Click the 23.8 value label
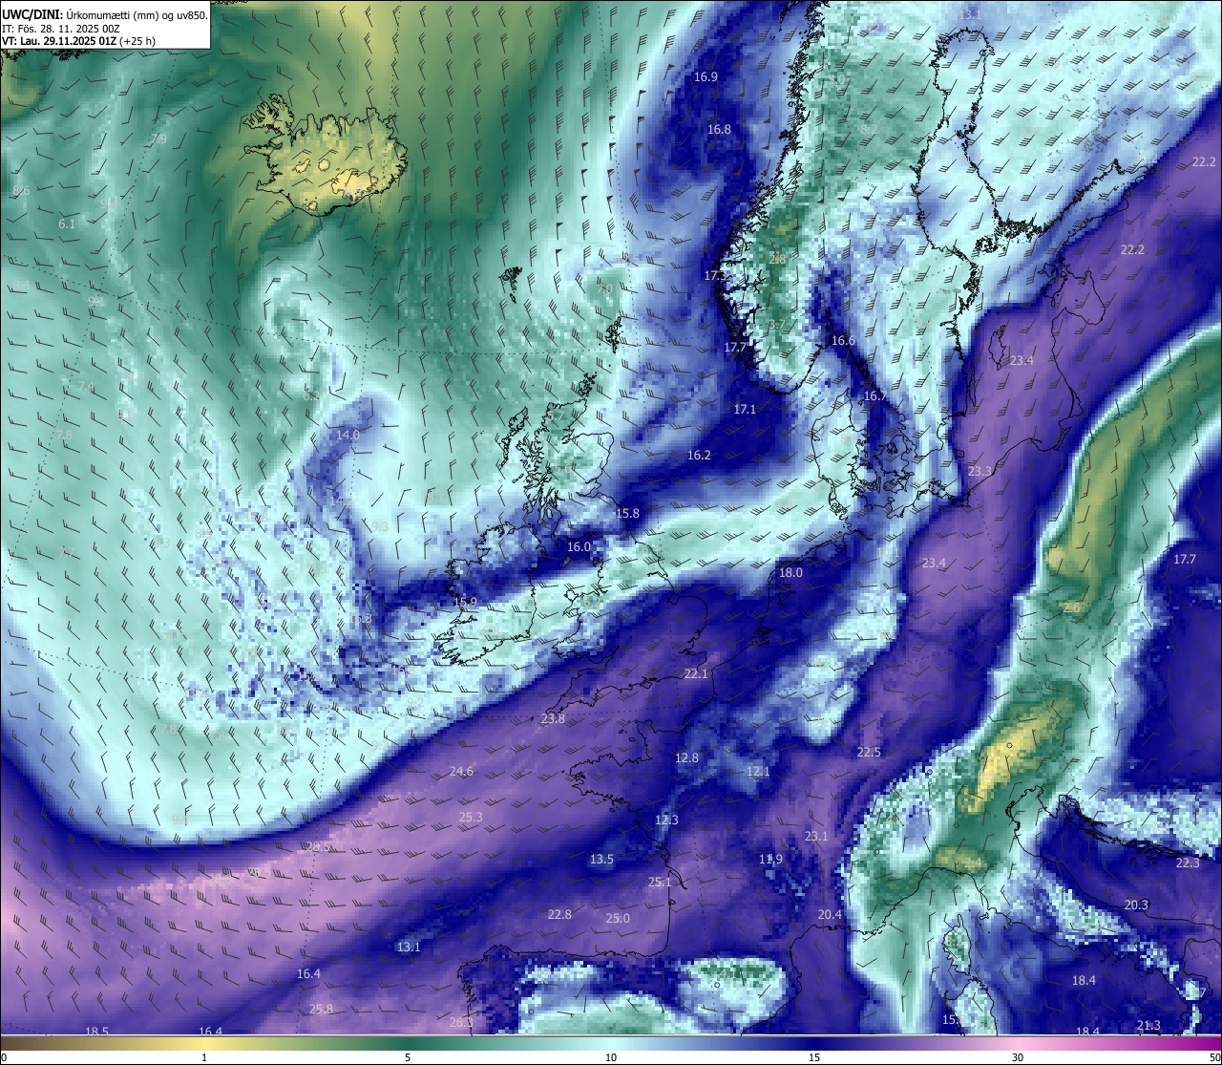 [553, 719]
